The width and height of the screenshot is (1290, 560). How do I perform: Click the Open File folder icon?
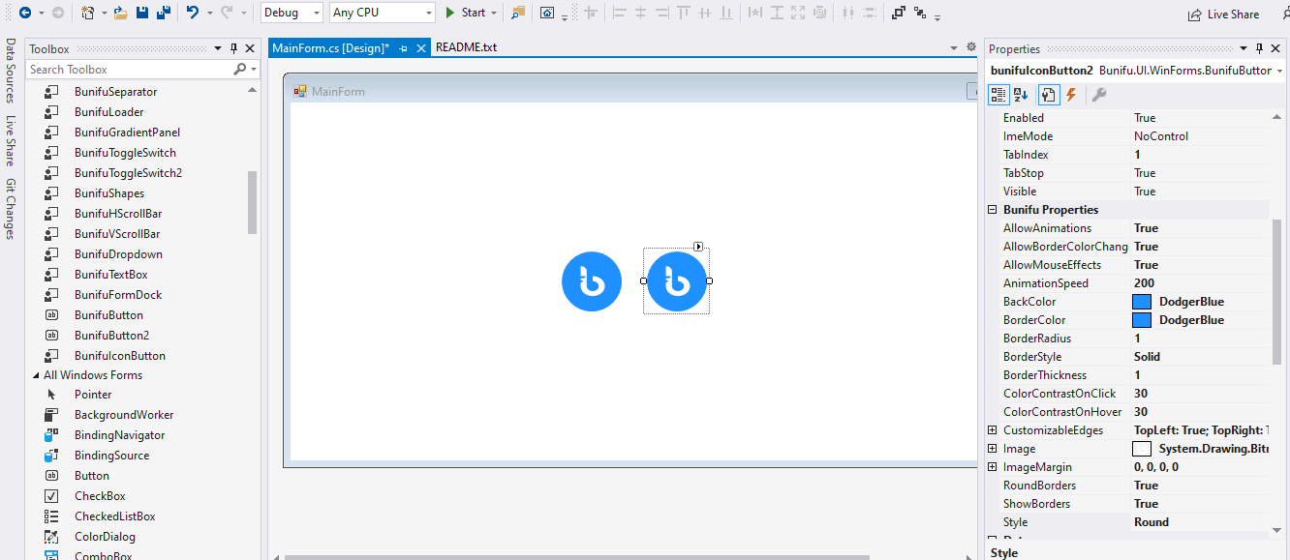[120, 14]
